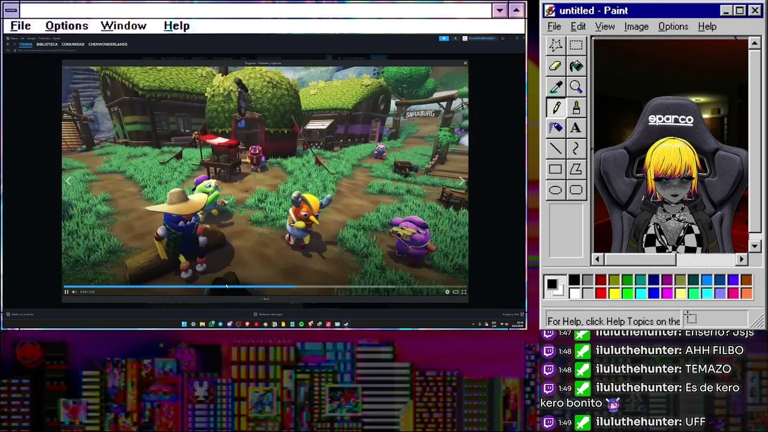The height and width of the screenshot is (432, 768).
Task: Choose the Eraser tool in Paint
Action: tap(555, 66)
